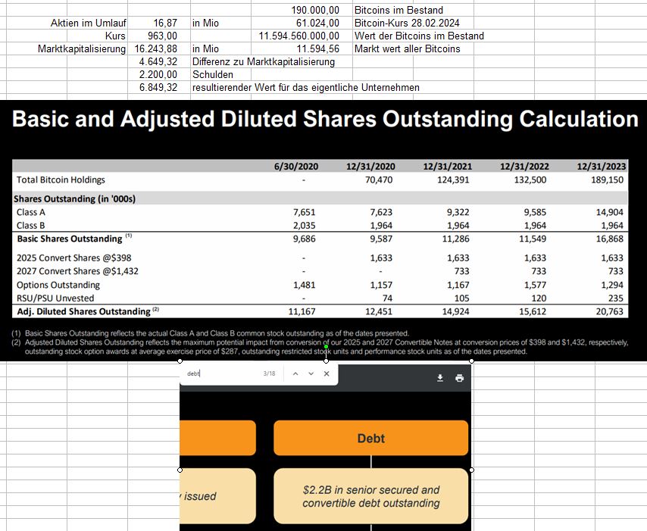
Task: Click the orange Debt box
Action: 370,438
